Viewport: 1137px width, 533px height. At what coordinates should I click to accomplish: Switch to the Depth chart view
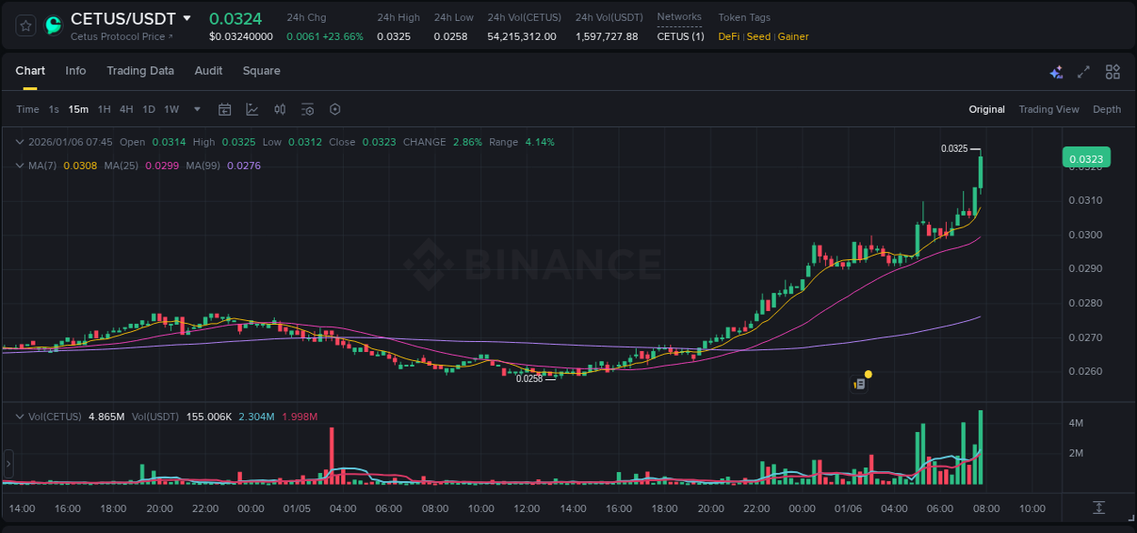1106,109
